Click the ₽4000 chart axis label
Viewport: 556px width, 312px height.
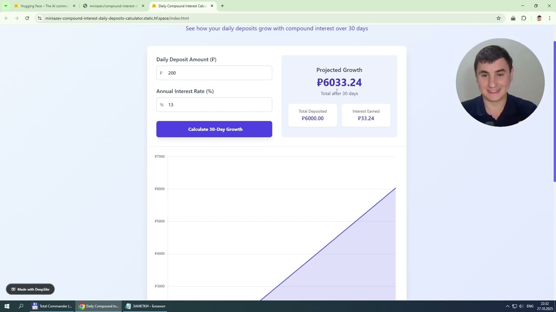pos(160,253)
